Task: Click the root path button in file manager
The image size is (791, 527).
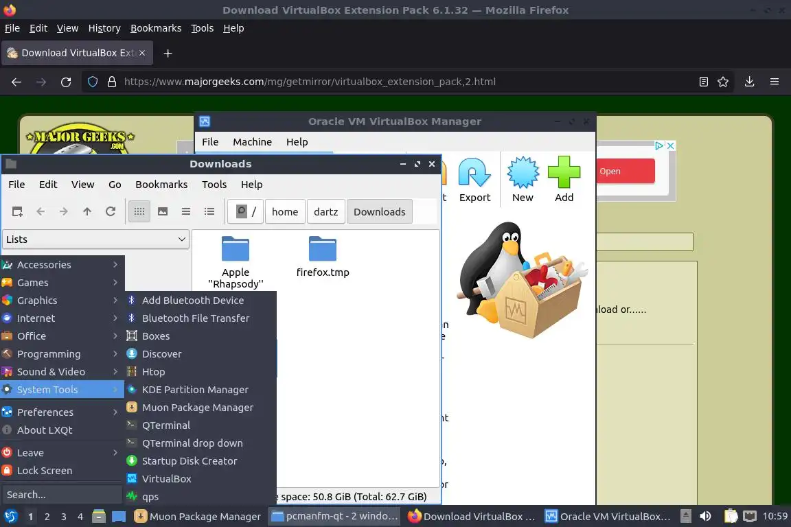Action: (x=246, y=212)
